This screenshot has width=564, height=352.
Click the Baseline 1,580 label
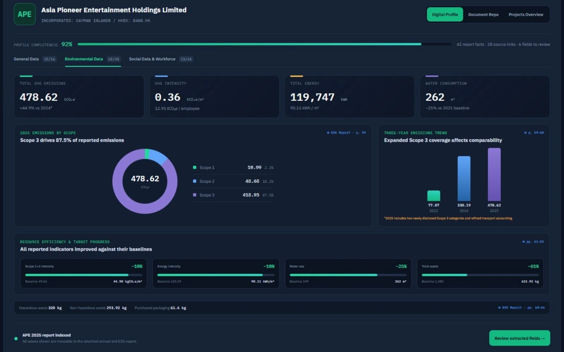pyautogui.click(x=433, y=282)
